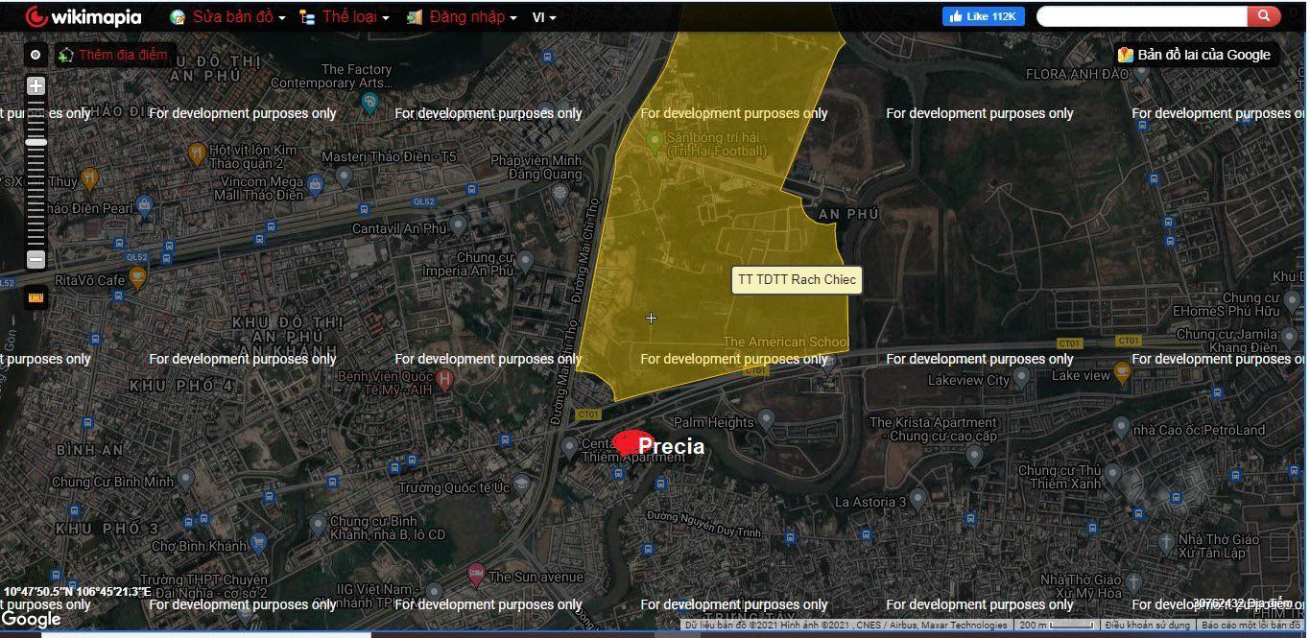
Task: Open the Đăng nhập menu
Action: (462, 16)
